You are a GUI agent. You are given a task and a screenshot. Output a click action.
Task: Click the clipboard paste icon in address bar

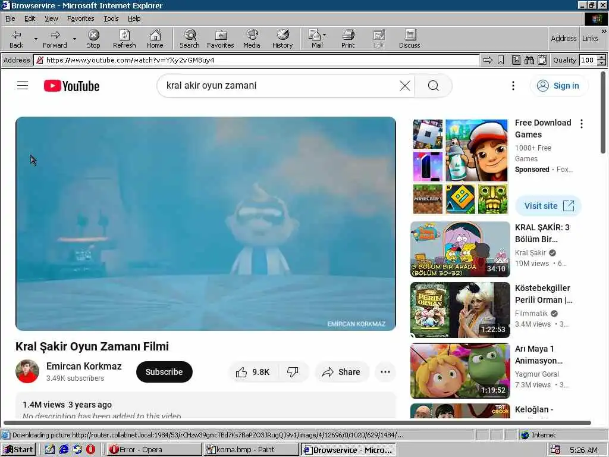[x=542, y=60]
